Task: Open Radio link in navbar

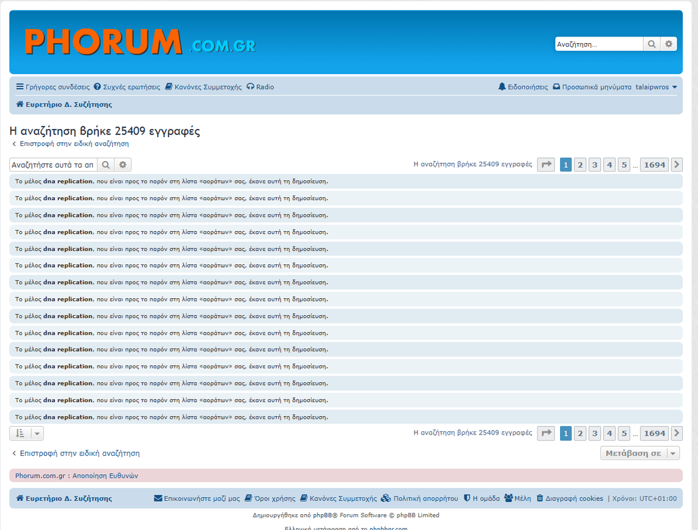Action: click(260, 87)
